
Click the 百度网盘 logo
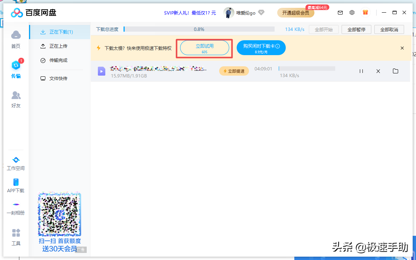click(x=34, y=13)
